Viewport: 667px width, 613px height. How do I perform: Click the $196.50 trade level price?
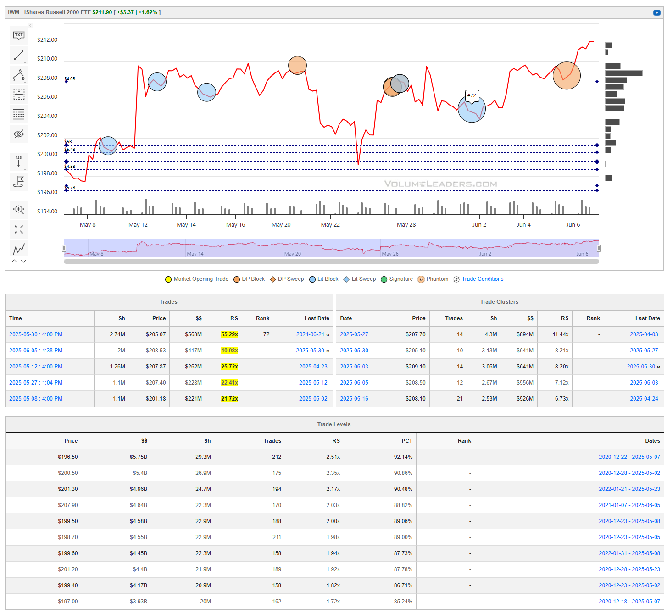68,457
